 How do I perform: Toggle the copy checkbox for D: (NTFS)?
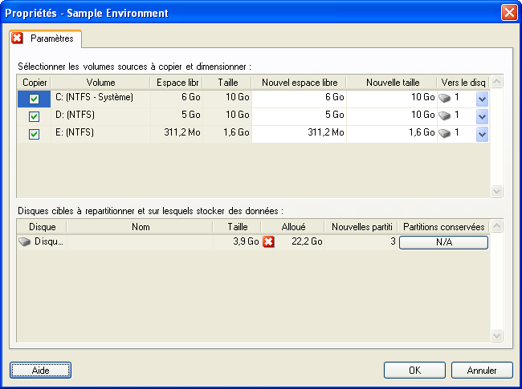point(34,116)
